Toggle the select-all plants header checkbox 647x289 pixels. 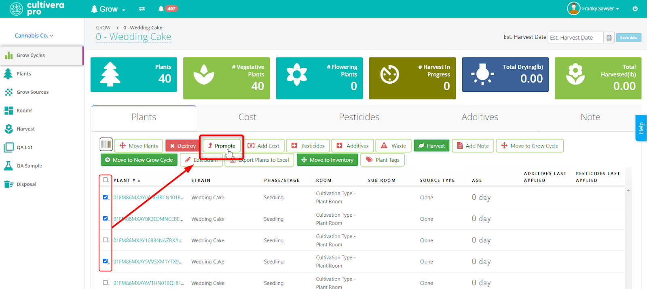pyautogui.click(x=106, y=180)
